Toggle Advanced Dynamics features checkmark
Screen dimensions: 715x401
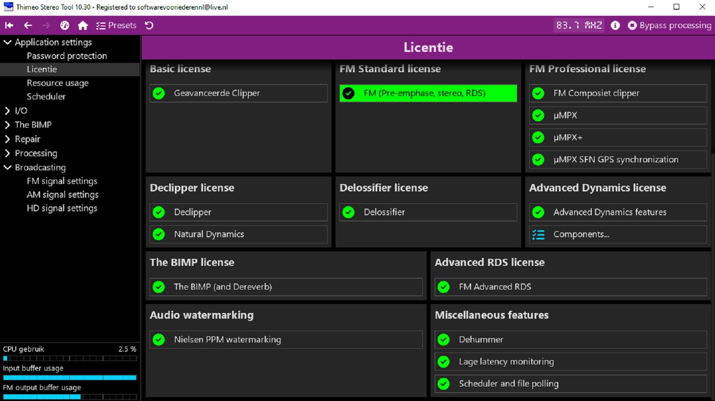coord(538,212)
